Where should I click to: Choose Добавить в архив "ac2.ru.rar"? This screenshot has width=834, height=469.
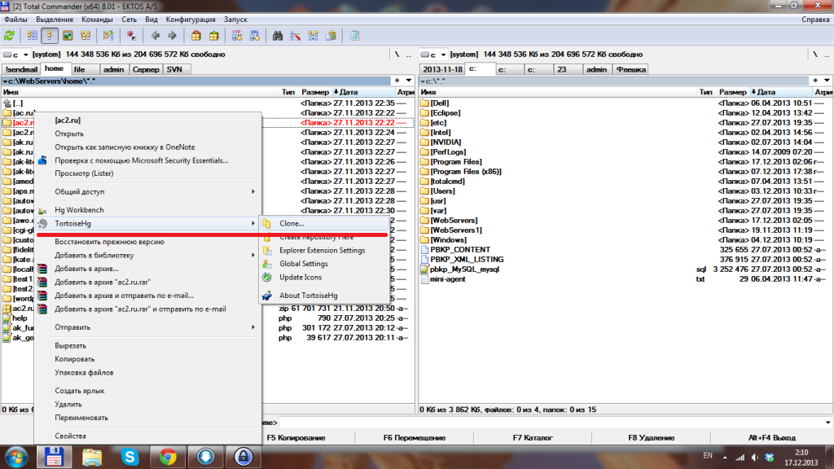pos(149,282)
